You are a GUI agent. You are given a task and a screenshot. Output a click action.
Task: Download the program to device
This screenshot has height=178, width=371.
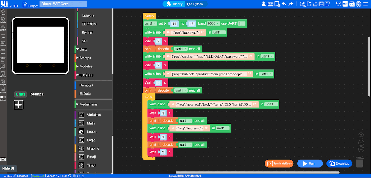pos(339,163)
